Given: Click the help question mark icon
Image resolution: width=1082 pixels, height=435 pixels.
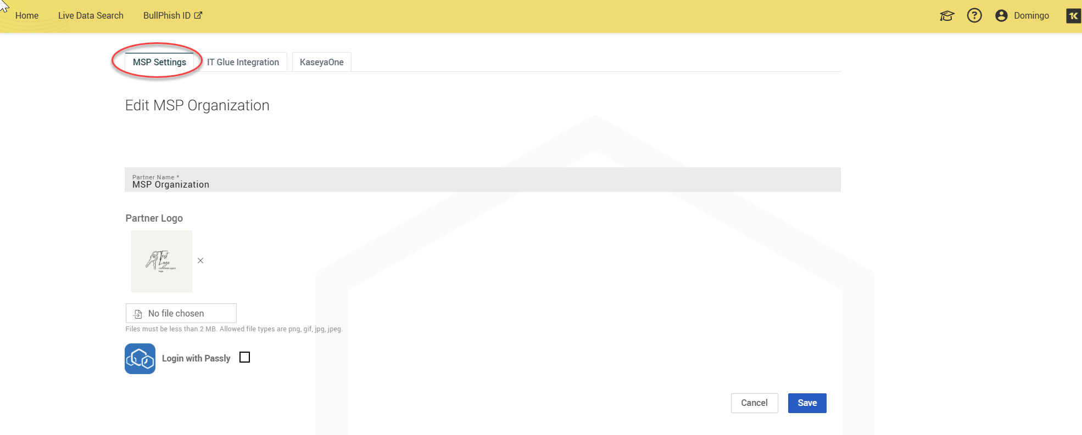Looking at the screenshot, I should (x=974, y=15).
